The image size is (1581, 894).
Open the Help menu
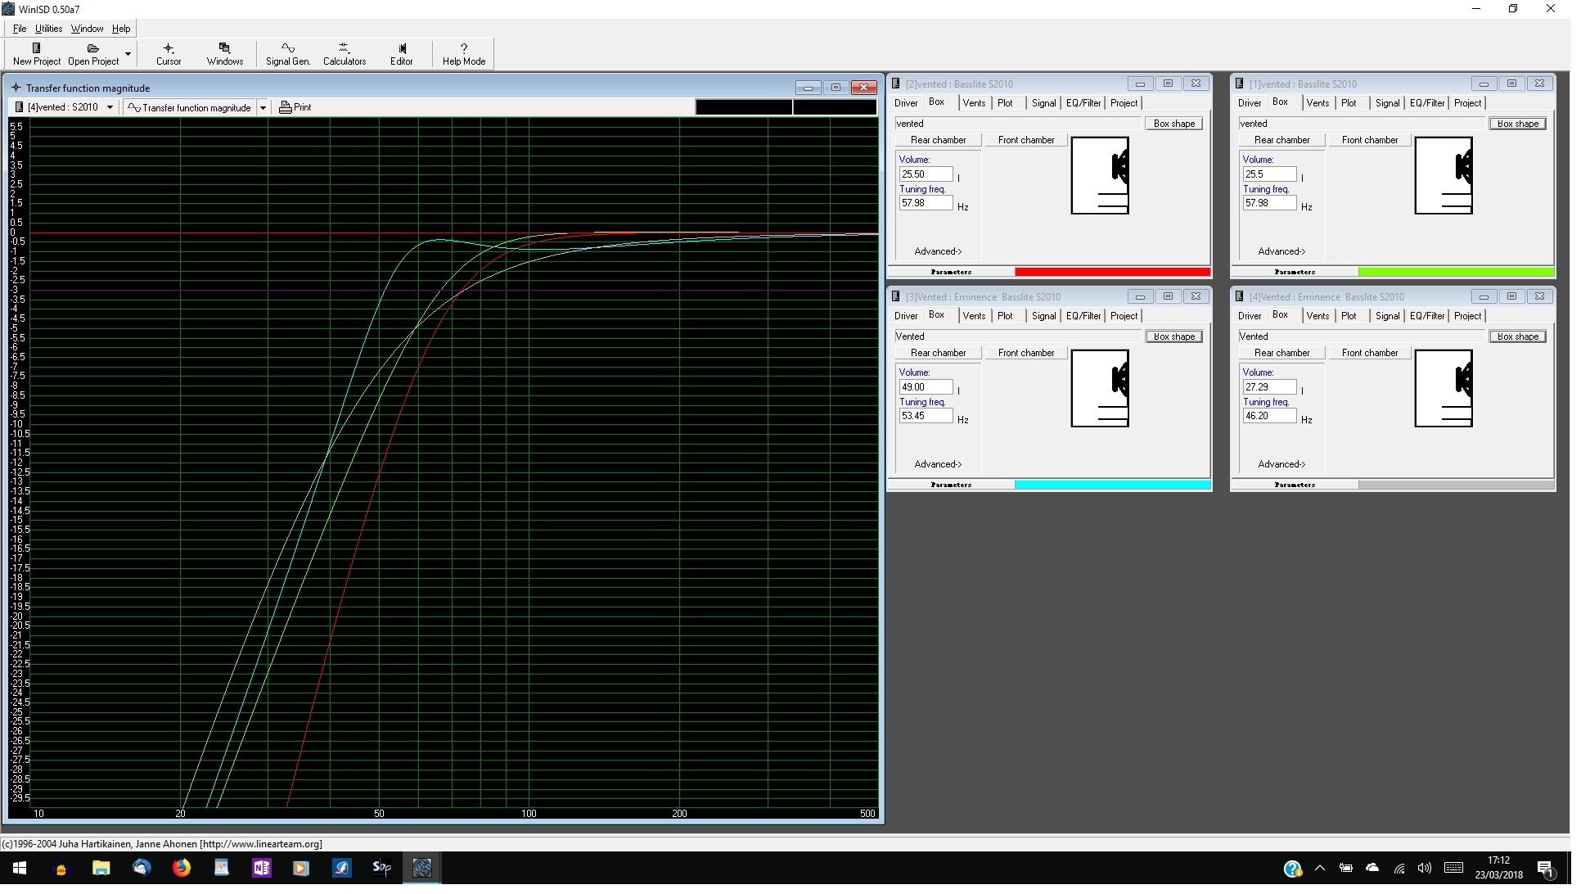(x=121, y=29)
